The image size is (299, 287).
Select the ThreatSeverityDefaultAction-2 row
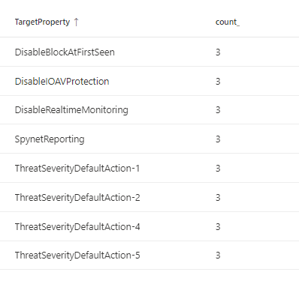(x=149, y=197)
